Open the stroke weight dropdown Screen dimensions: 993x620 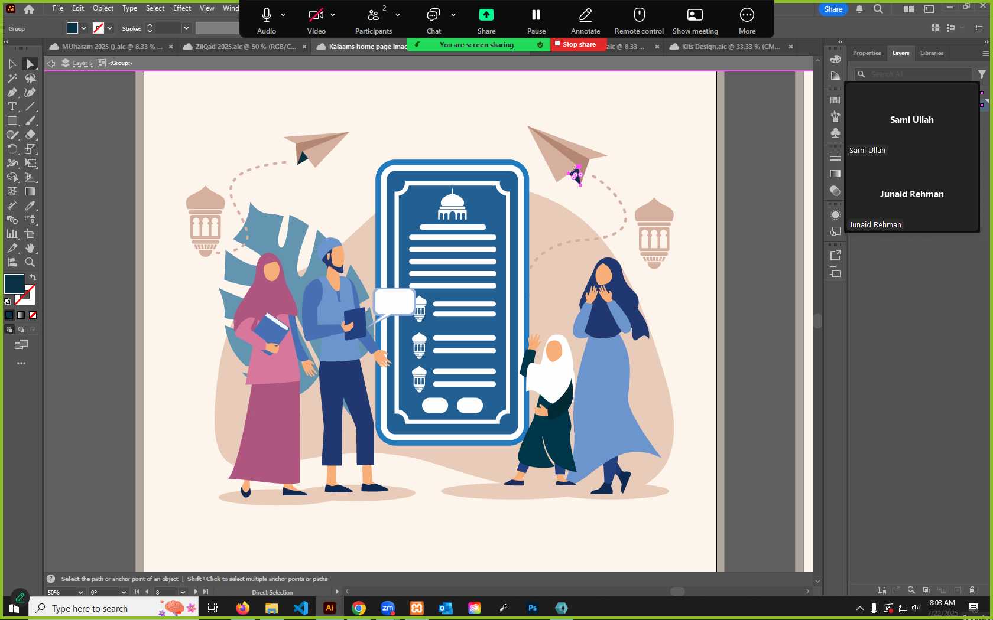186,28
